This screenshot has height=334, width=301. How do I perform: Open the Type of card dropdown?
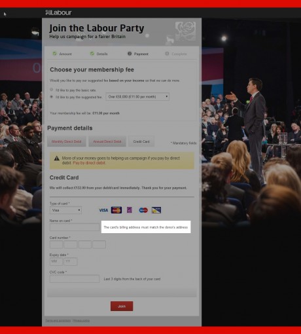pos(65,210)
